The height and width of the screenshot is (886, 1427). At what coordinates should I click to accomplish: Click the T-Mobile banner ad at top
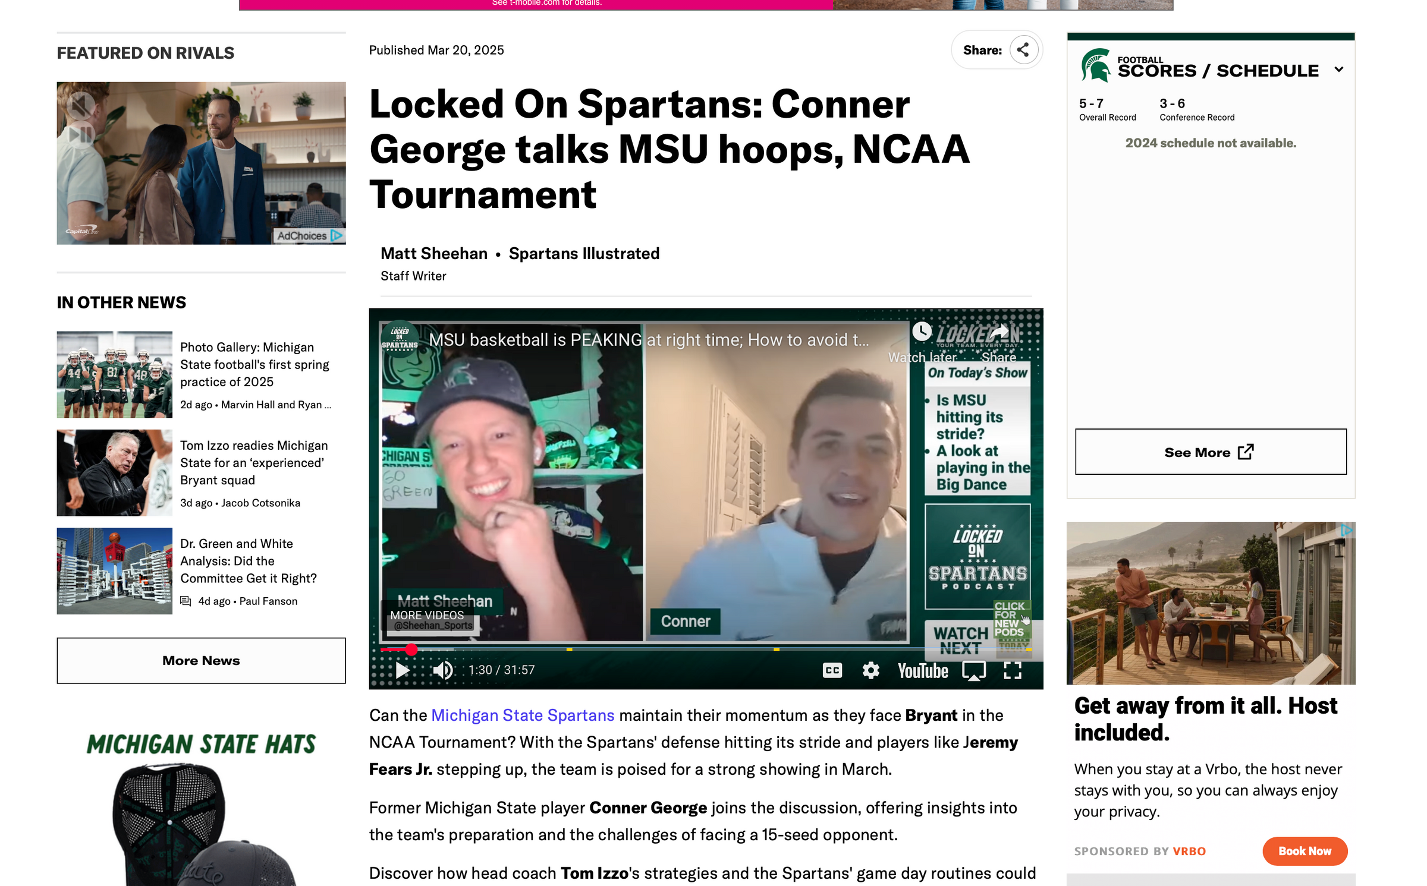coord(706,5)
